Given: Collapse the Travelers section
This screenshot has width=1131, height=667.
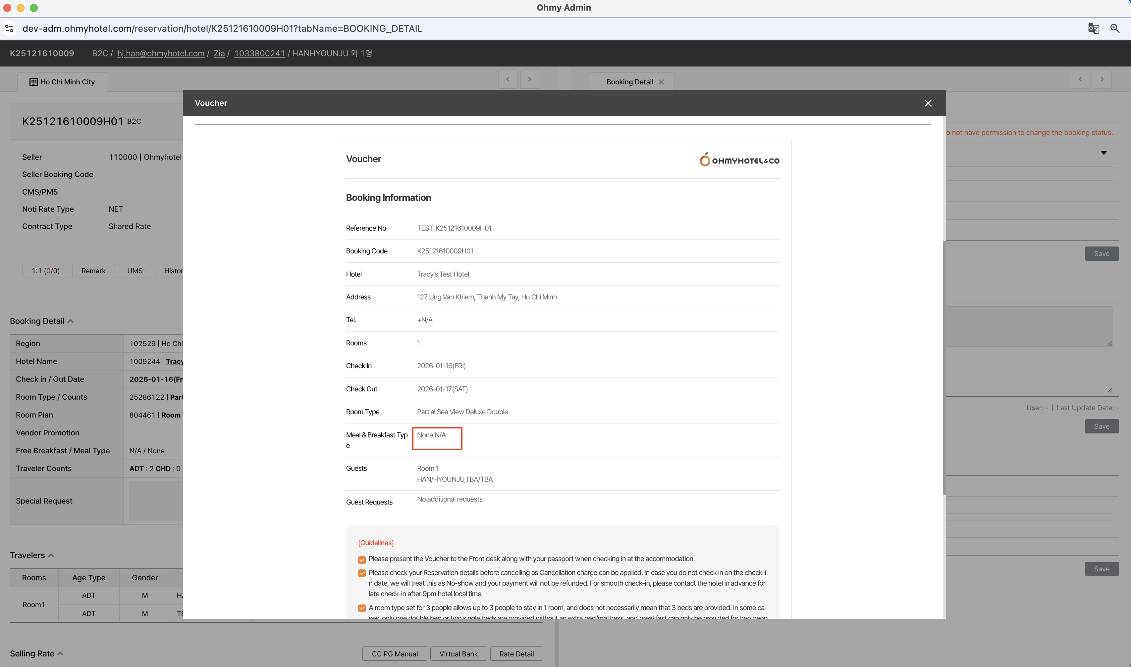Looking at the screenshot, I should (51, 556).
